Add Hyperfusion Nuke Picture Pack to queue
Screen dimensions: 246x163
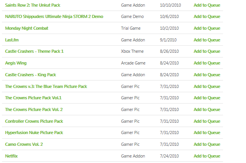[x=207, y=133]
